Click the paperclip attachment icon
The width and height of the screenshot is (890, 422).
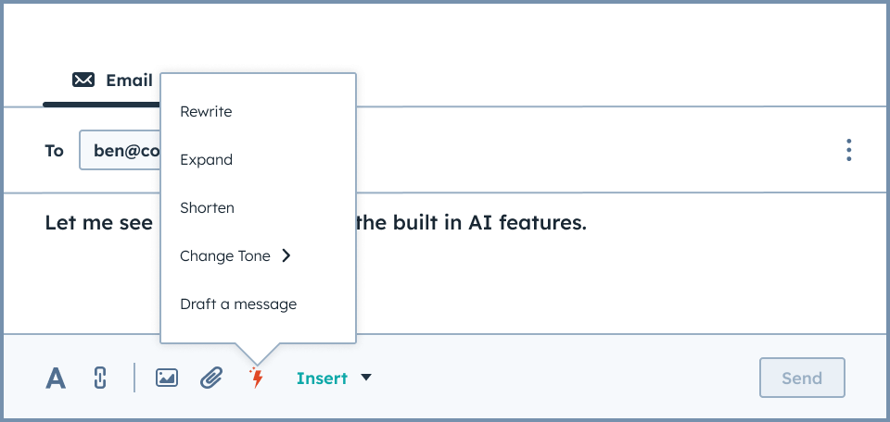pyautogui.click(x=211, y=378)
